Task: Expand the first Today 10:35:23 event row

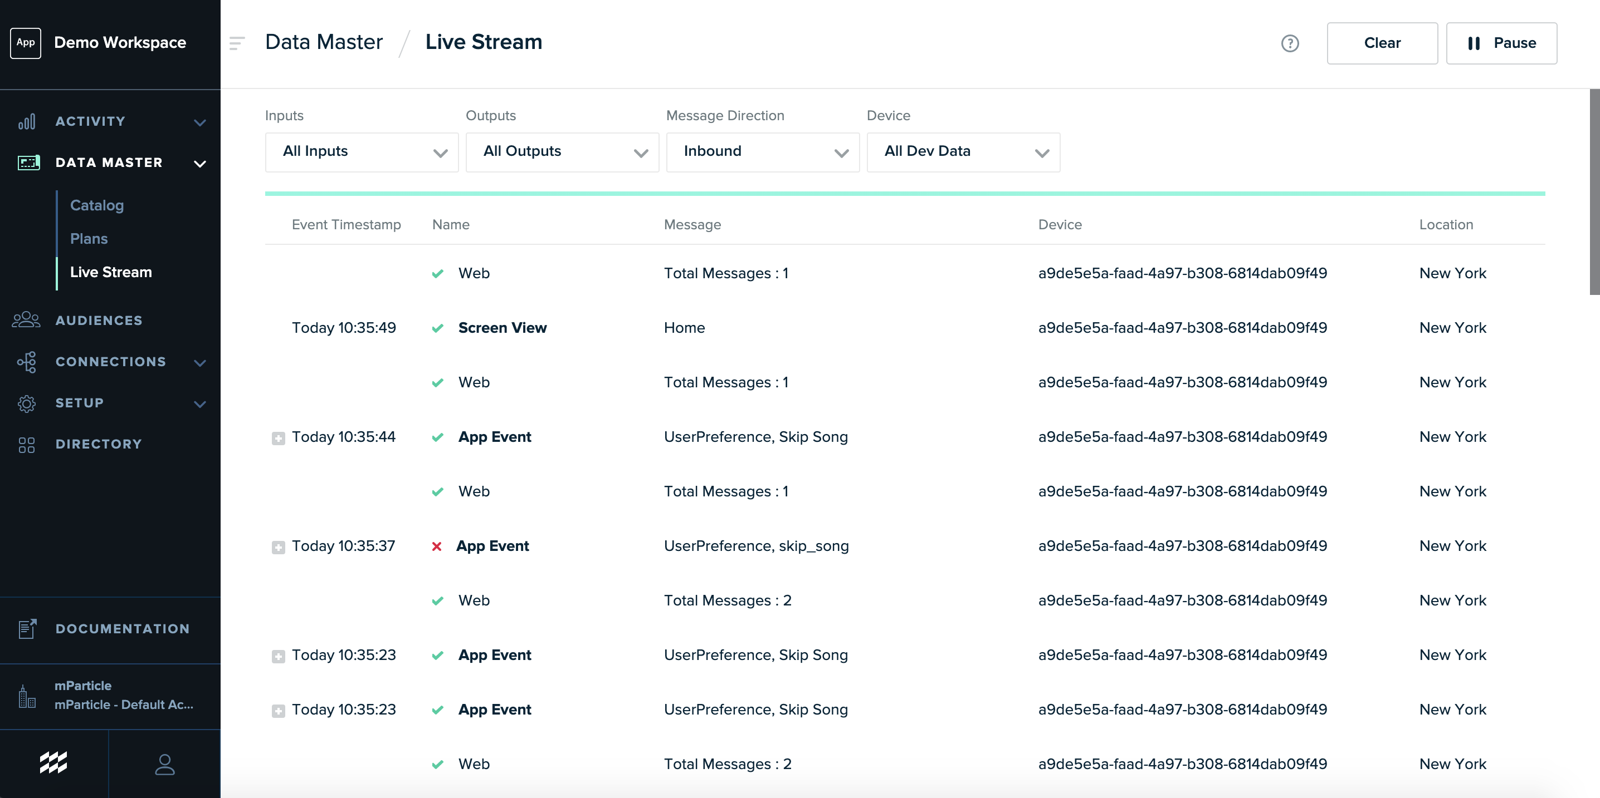Action: pos(278,657)
